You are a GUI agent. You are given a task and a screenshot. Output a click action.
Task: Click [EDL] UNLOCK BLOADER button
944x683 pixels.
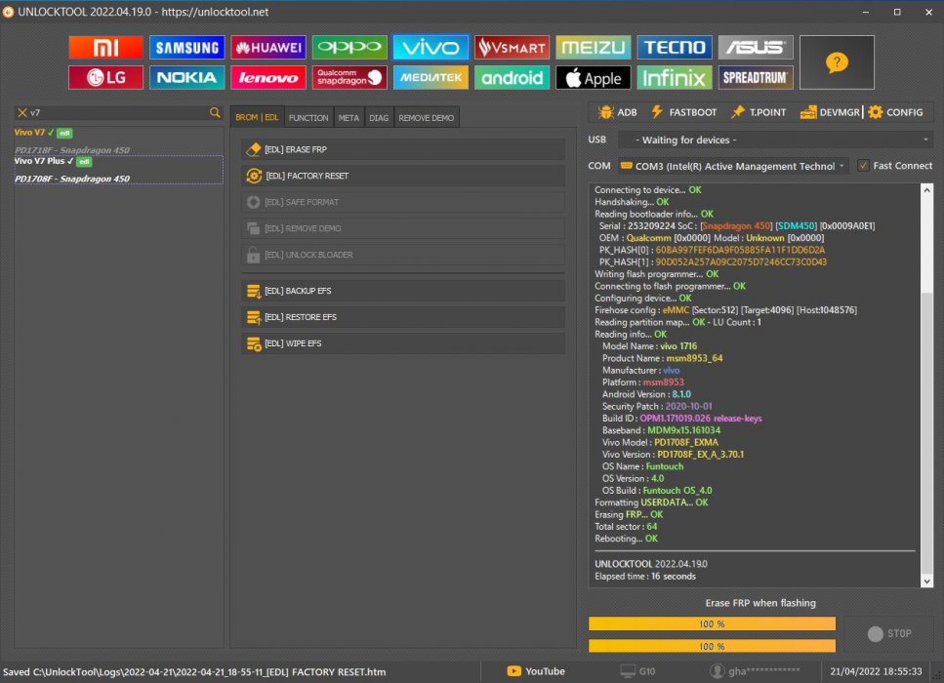403,255
